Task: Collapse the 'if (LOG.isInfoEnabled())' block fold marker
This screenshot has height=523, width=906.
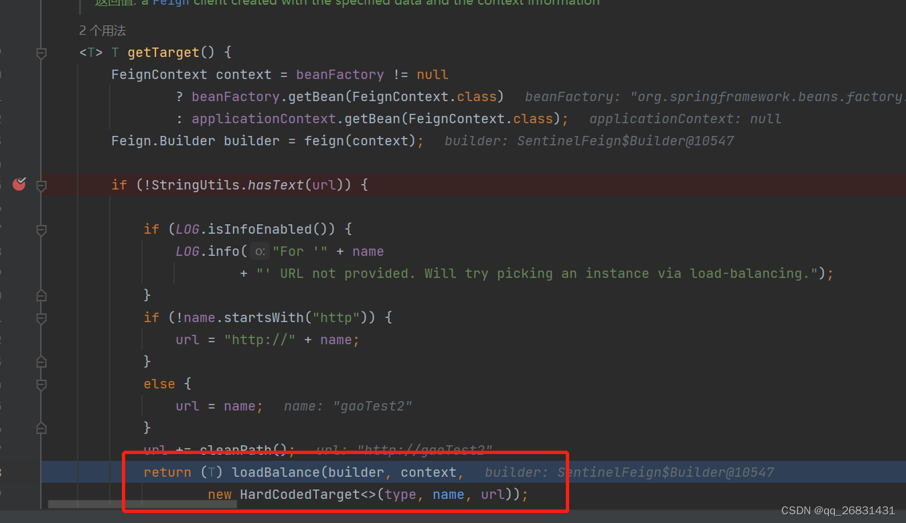Action: 42,230
